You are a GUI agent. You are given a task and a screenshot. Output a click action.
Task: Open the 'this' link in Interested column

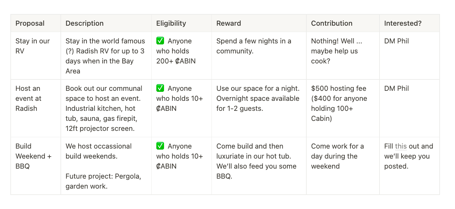401,146
